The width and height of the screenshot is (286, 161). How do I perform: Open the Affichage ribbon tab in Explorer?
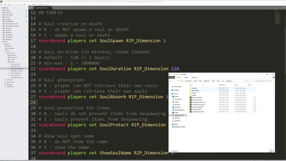point(194,77)
